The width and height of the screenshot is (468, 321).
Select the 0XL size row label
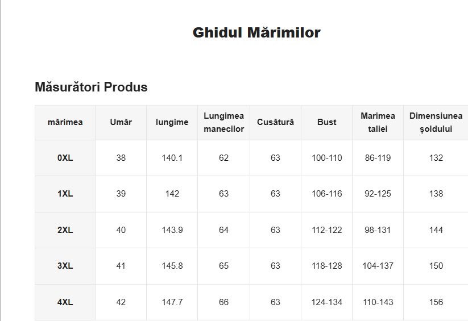point(65,158)
